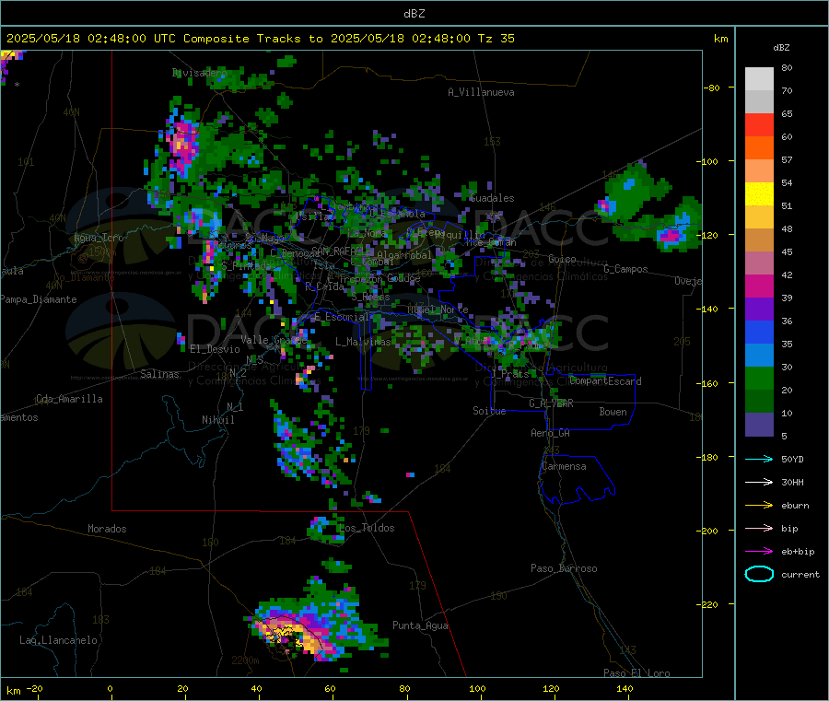The image size is (829, 701).
Task: Click the SAN_RAFAEL city label
Action: [x=337, y=251]
